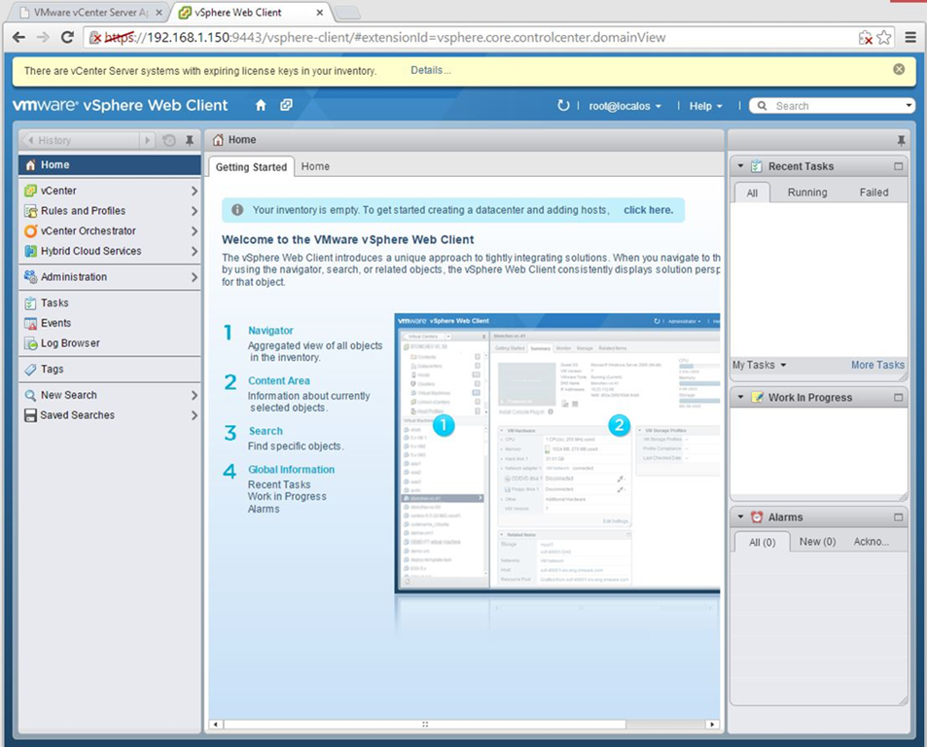The image size is (927, 747).
Task: Click the Saved Searches disk icon
Action: click(x=31, y=415)
